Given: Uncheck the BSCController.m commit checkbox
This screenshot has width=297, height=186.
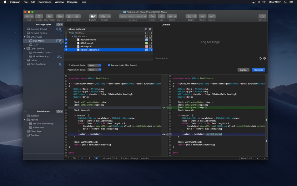Looking at the screenshot, I should coord(66,40).
